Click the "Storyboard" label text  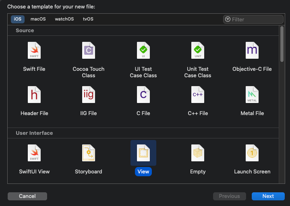[89, 171]
